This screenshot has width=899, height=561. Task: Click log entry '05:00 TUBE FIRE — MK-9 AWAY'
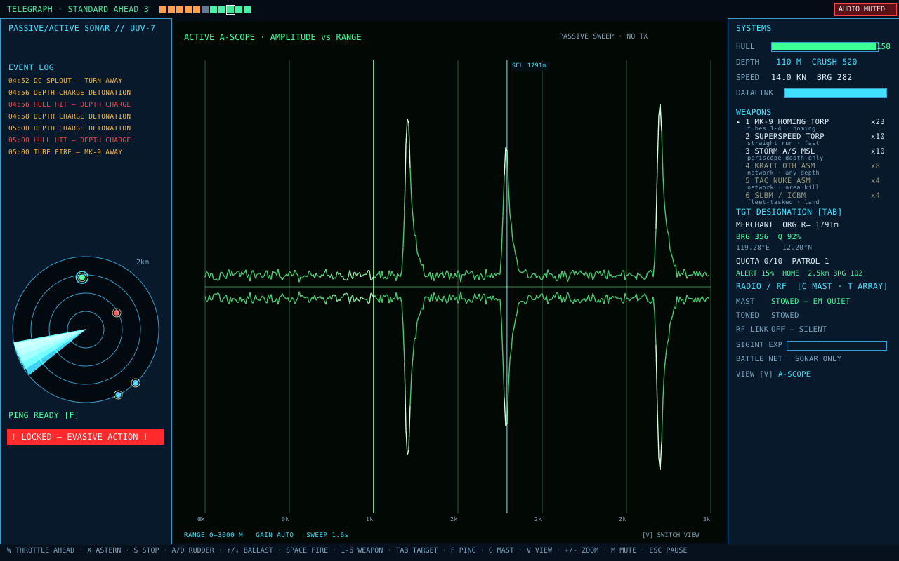coord(65,152)
